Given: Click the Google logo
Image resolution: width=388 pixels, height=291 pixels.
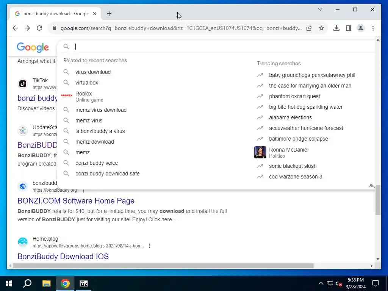Looking at the screenshot, I should click(x=33, y=47).
